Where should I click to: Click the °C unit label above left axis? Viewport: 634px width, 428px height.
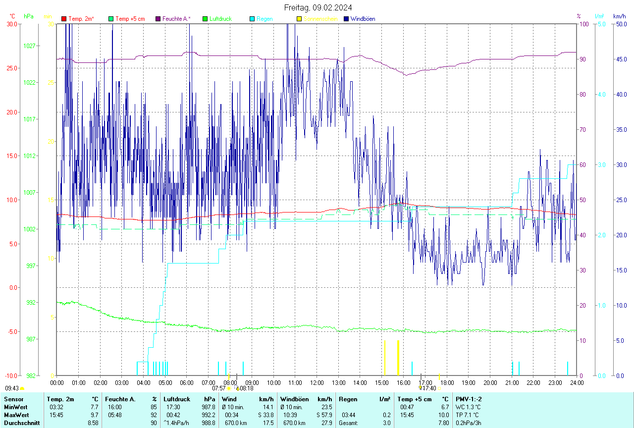[x=12, y=16]
